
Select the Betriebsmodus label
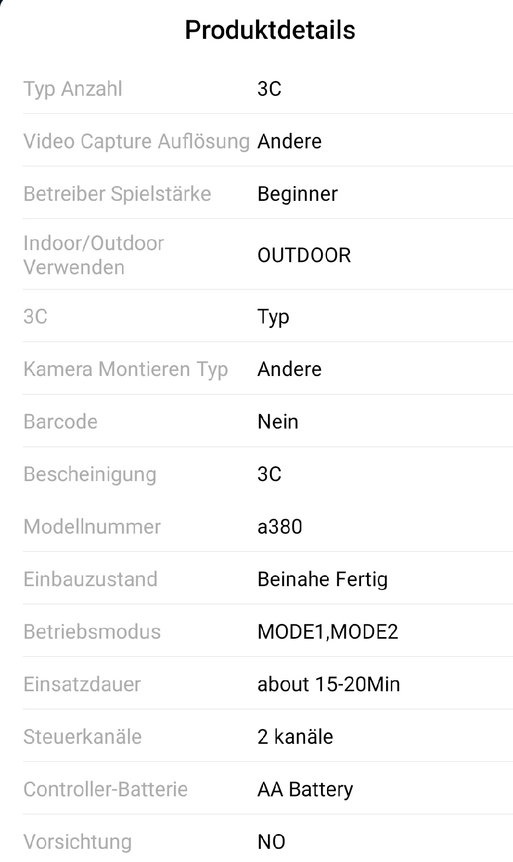point(92,632)
